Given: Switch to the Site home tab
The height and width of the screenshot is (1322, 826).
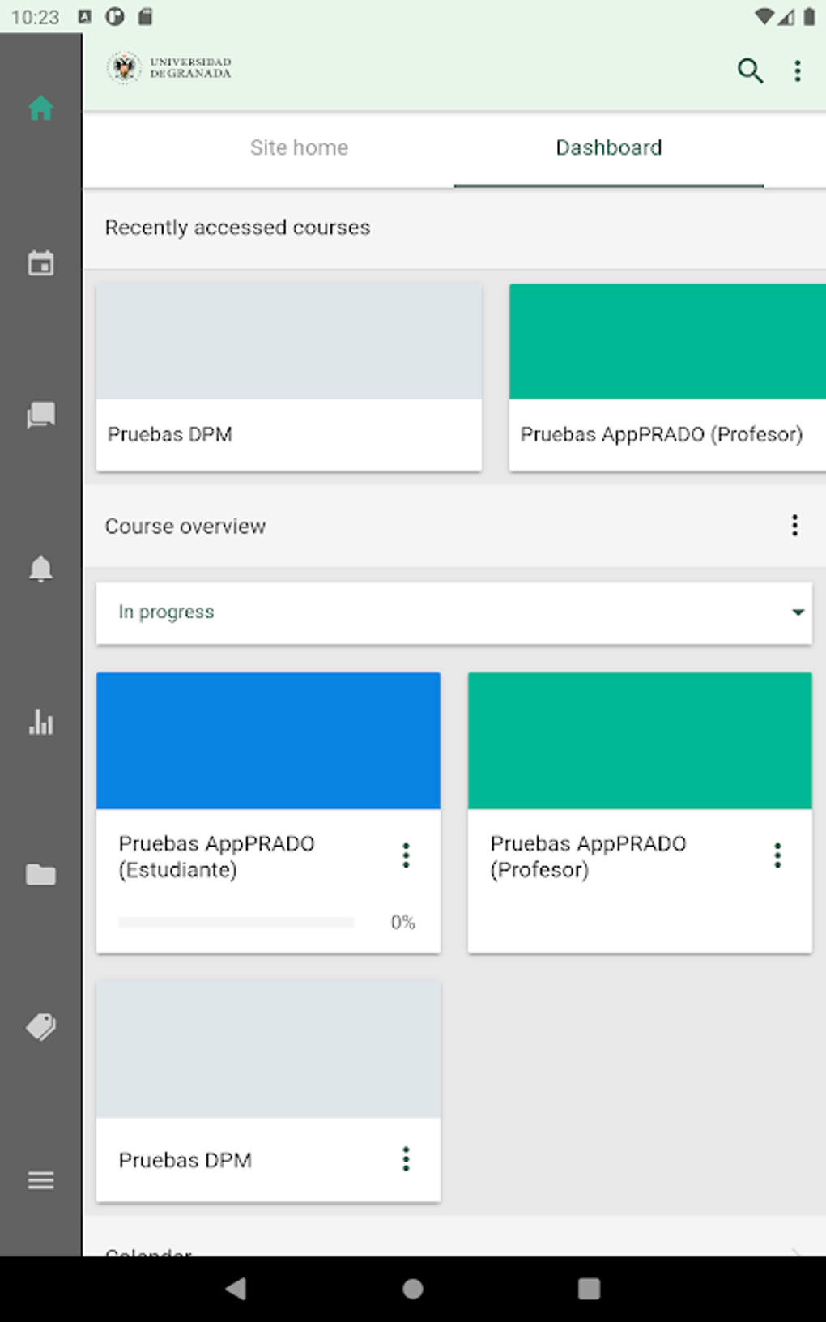Looking at the screenshot, I should pyautogui.click(x=299, y=147).
